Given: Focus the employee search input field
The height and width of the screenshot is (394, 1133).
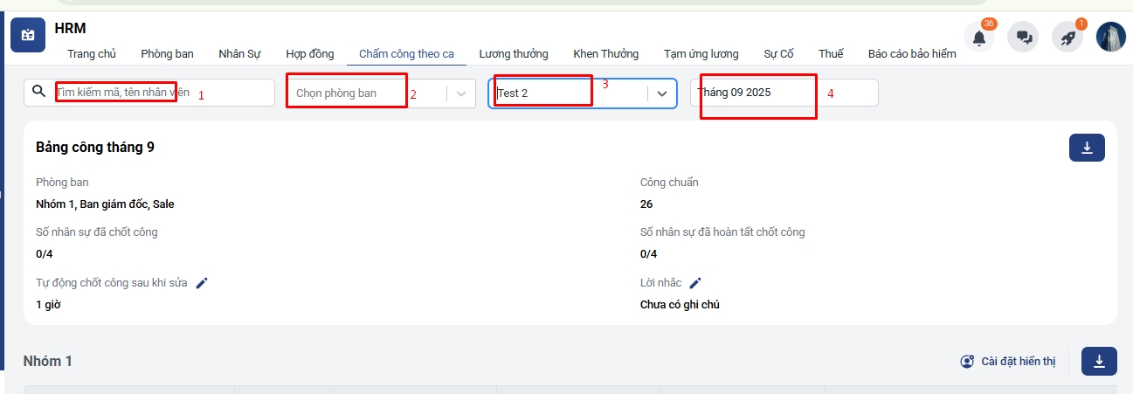Looking at the screenshot, I should (x=157, y=93).
